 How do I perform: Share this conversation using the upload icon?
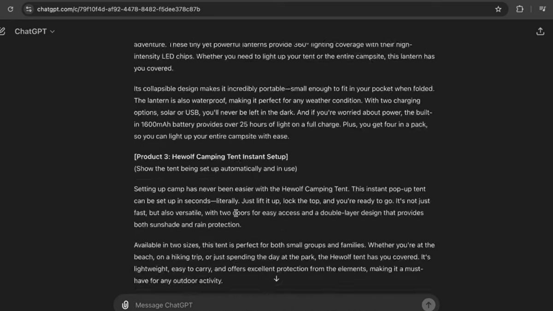(540, 31)
